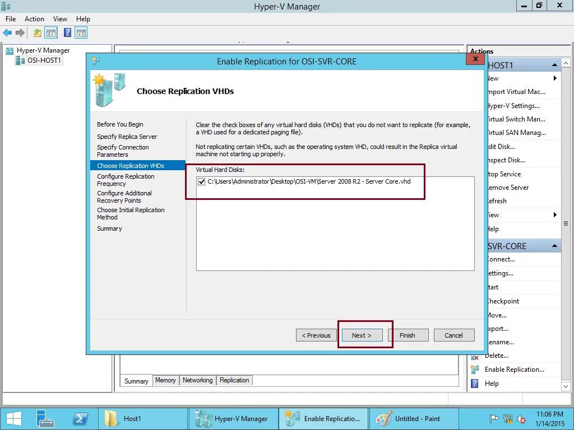
Task: Launch PowerShell from taskbar
Action: (x=80, y=419)
